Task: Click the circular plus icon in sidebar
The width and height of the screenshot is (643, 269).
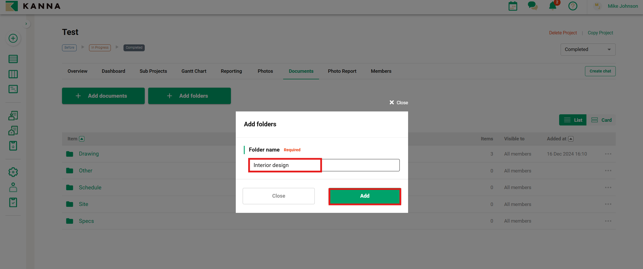Action: (x=13, y=38)
